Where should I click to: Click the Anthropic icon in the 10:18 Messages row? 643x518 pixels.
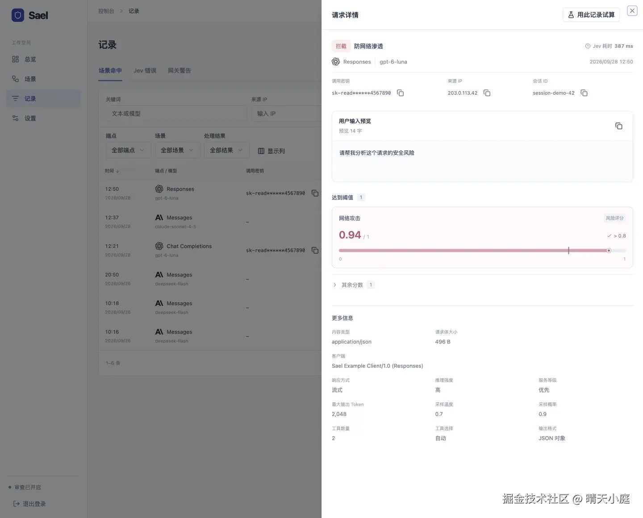159,303
